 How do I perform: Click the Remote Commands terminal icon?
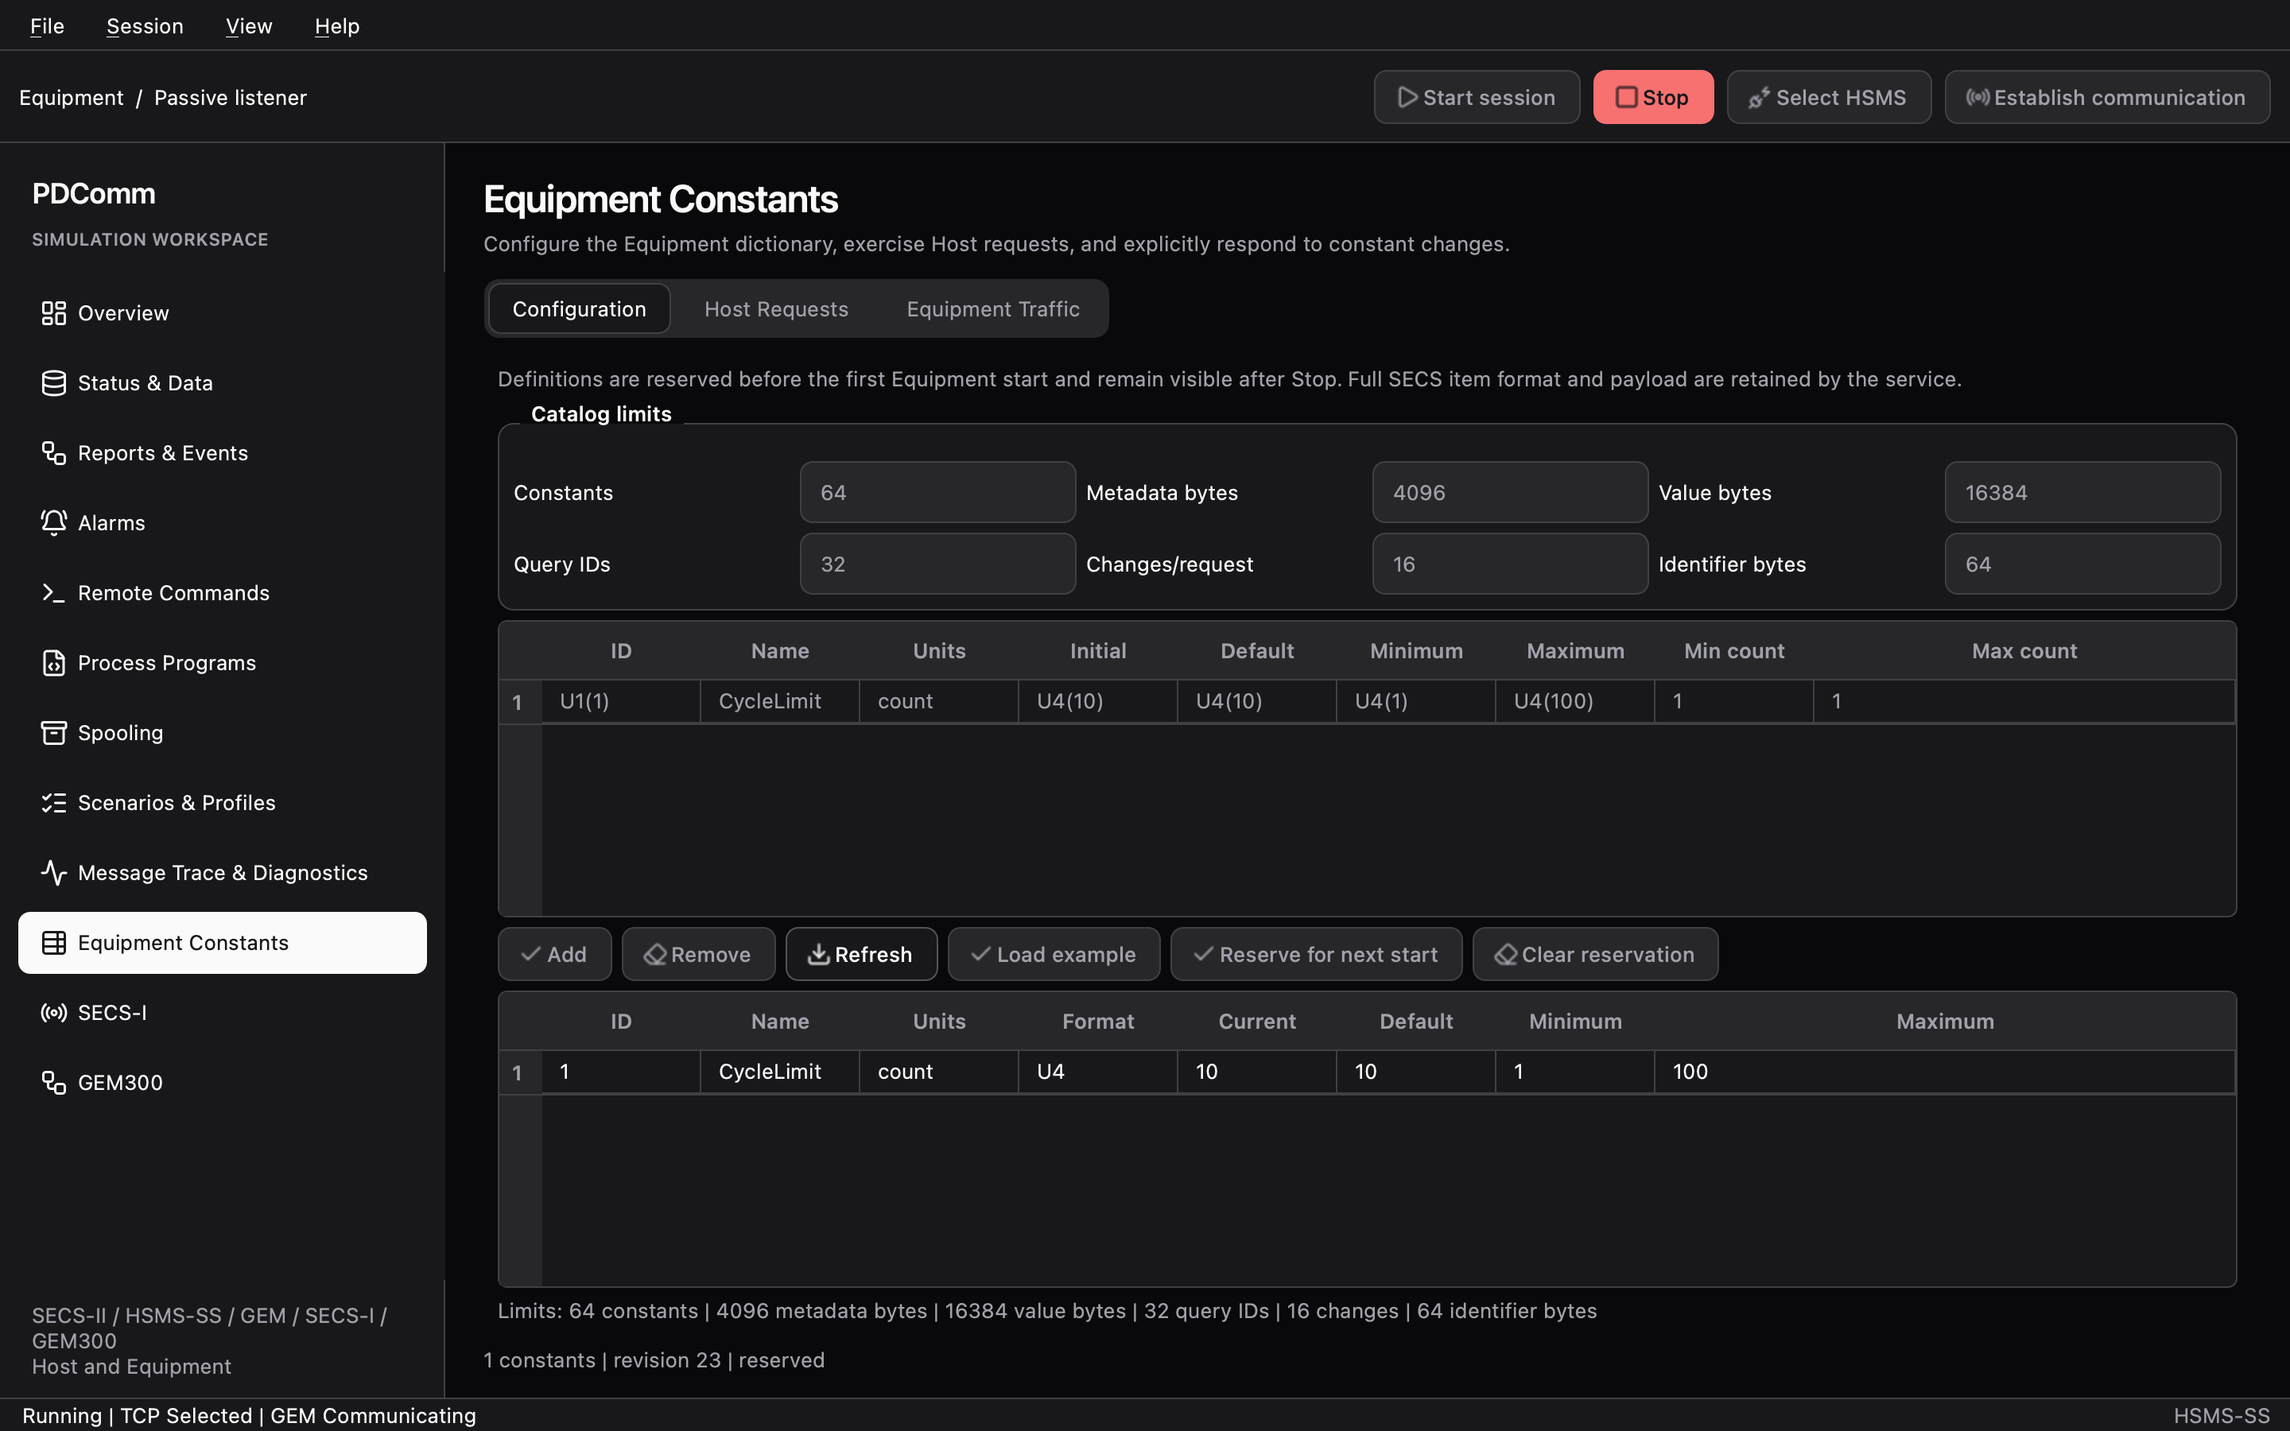tap(54, 593)
